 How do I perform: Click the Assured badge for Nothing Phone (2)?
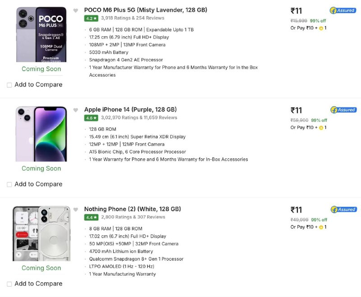[x=343, y=209]
